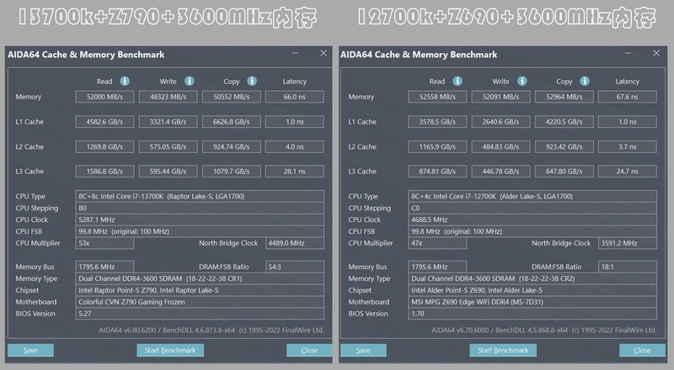The width and height of the screenshot is (674, 370).
Task: Select Memory Write value 52091 MB/s
Action: pos(500,97)
